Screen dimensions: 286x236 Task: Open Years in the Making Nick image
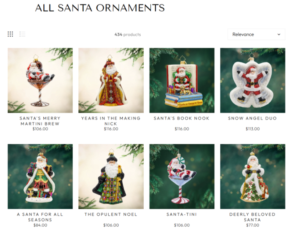pos(111,80)
